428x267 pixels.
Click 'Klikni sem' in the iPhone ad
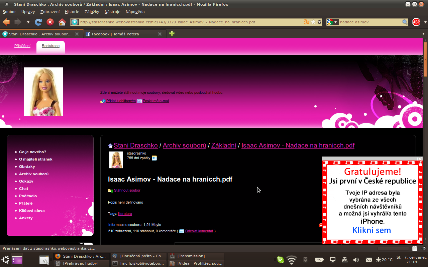(x=371, y=230)
